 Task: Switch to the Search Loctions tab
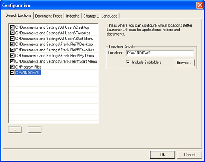pos(18,15)
